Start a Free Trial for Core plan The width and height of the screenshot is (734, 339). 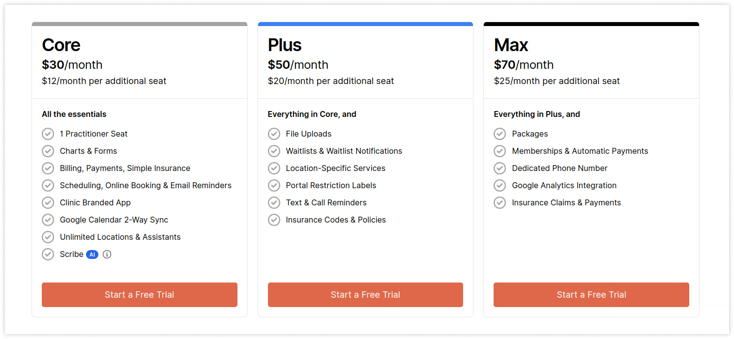[x=140, y=295]
